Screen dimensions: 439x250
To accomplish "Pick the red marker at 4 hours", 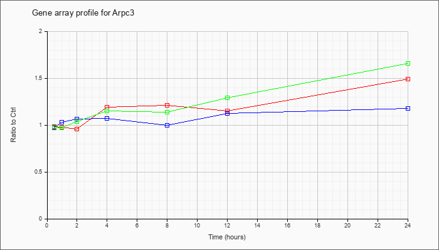I will tap(107, 107).
